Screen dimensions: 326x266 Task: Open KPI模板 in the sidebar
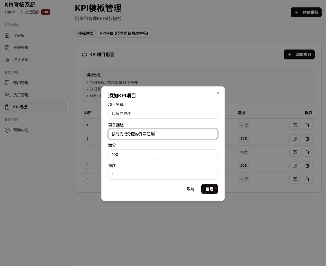coord(34,107)
